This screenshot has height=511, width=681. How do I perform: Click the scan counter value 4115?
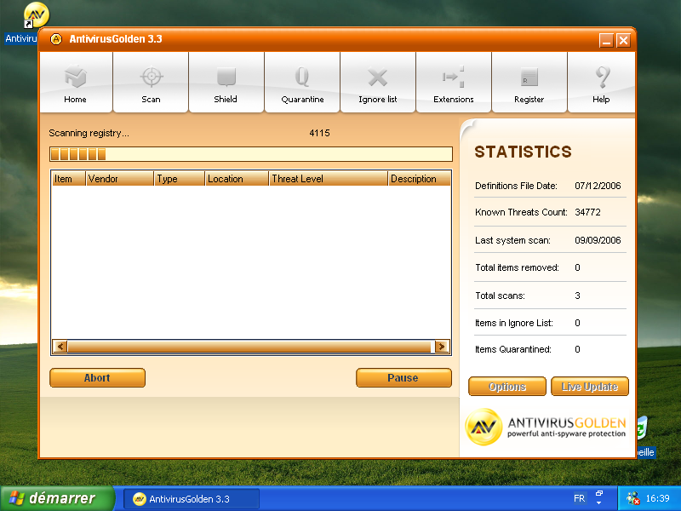click(x=320, y=133)
